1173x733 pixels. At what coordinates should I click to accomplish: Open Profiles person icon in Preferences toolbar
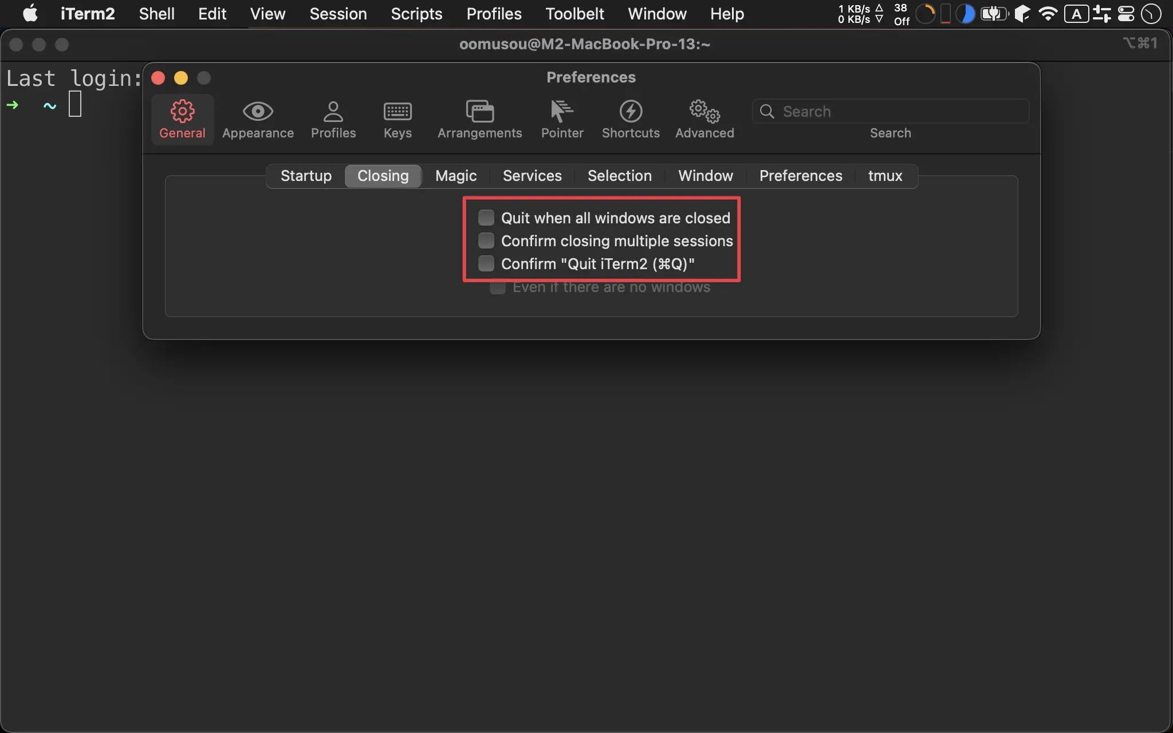pyautogui.click(x=333, y=111)
